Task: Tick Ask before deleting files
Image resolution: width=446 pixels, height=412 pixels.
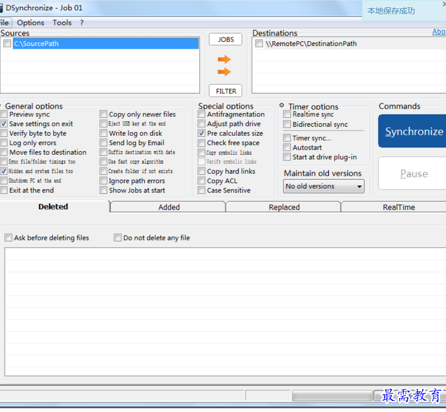Action: 8,238
